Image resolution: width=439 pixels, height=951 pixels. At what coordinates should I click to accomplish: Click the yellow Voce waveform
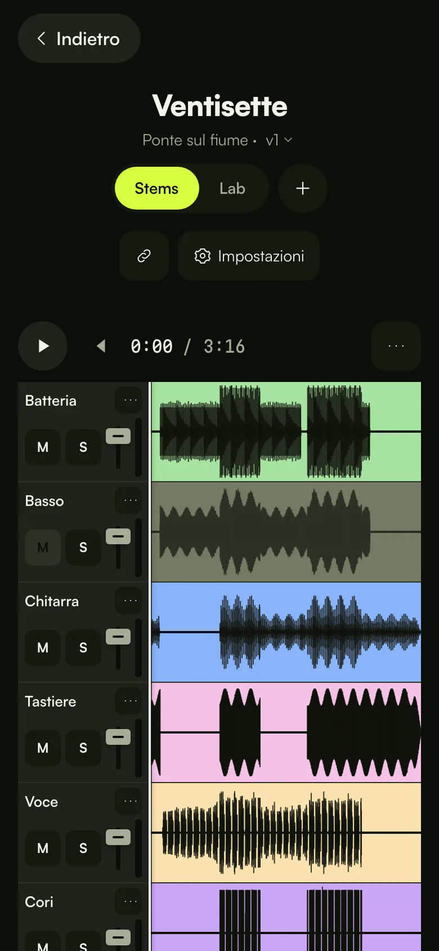tap(286, 833)
